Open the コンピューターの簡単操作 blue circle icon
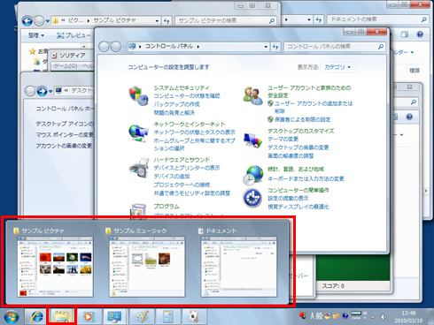 [252, 198]
